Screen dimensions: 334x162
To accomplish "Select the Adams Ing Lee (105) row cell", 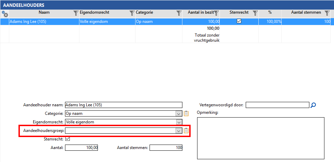I will (44, 22).
